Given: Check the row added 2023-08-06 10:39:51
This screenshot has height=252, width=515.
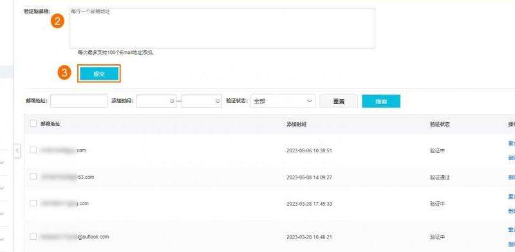Looking at the screenshot, I should (33, 150).
